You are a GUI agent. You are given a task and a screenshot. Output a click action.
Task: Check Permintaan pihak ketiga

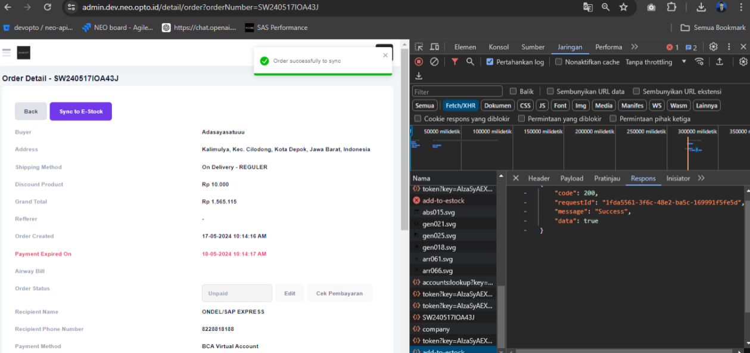point(613,119)
